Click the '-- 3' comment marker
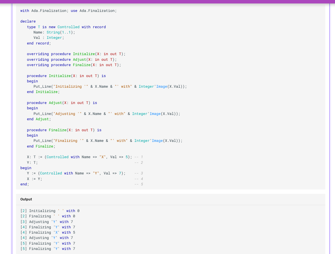The height and width of the screenshot is (254, 335). coord(139,173)
